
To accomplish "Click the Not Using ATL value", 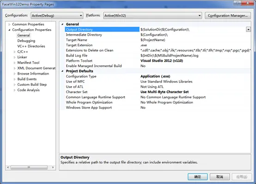I will (x=152, y=87).
